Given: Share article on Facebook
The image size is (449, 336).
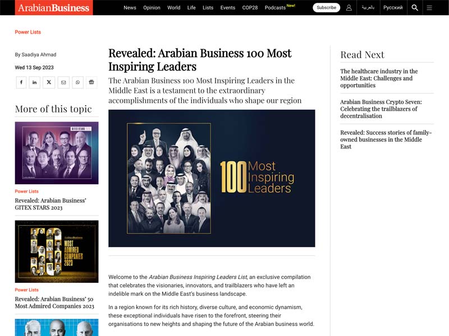Looking at the screenshot, I should pyautogui.click(x=21, y=82).
